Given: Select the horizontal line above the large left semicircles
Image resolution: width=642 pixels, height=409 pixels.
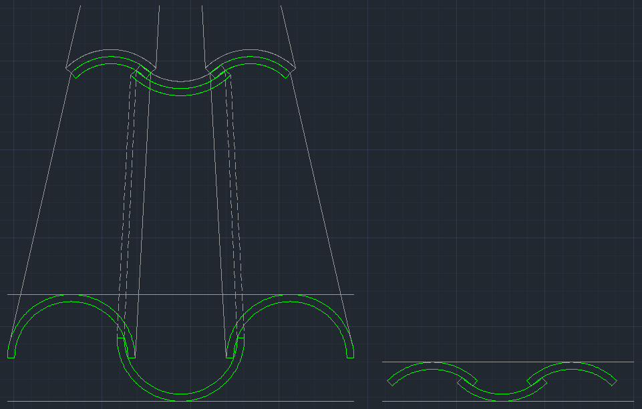Looking at the screenshot, I should (180, 294).
